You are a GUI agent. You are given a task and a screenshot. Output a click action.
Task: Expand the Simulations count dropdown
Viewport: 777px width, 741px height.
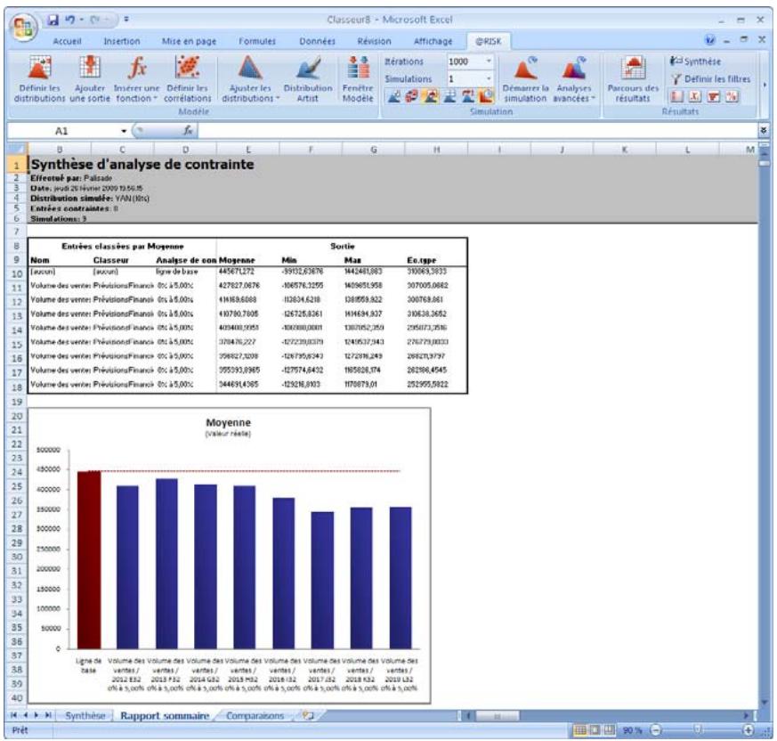click(x=487, y=78)
